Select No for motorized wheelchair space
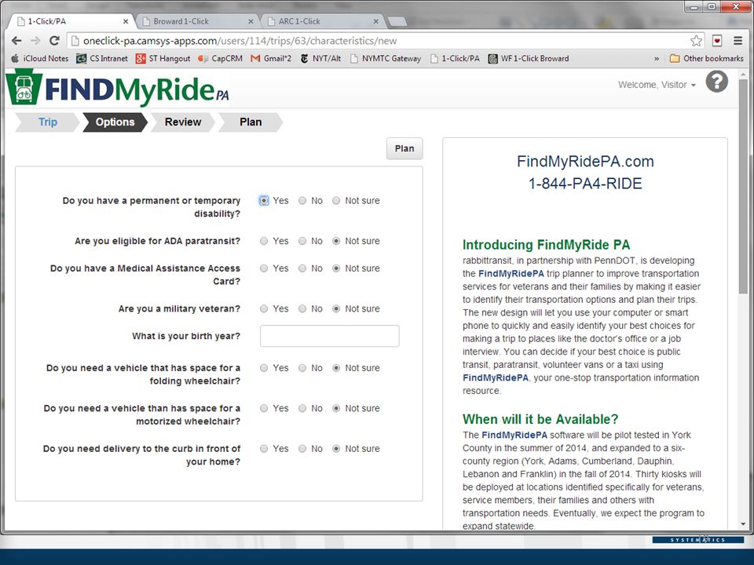This screenshot has width=754, height=565. [302, 408]
